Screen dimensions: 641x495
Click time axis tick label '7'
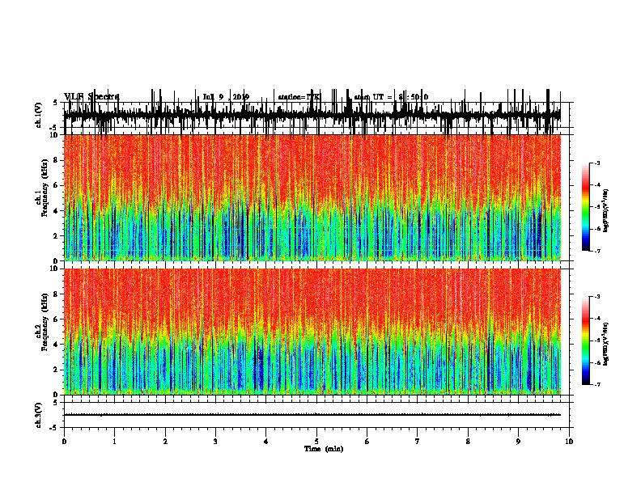[x=418, y=442]
